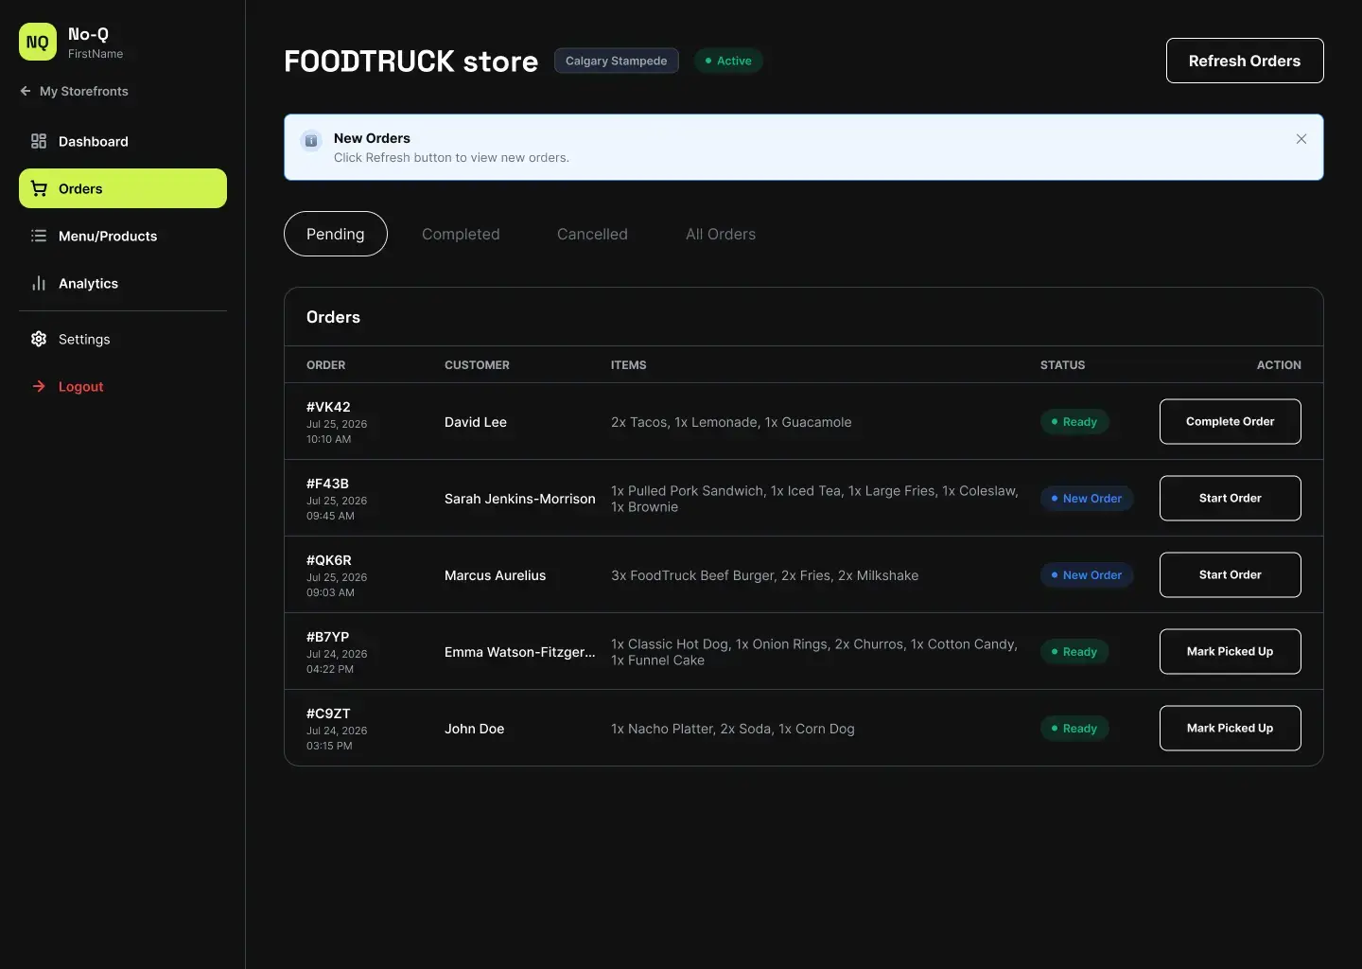
Task: Click order number #QK6R
Action: click(x=329, y=560)
